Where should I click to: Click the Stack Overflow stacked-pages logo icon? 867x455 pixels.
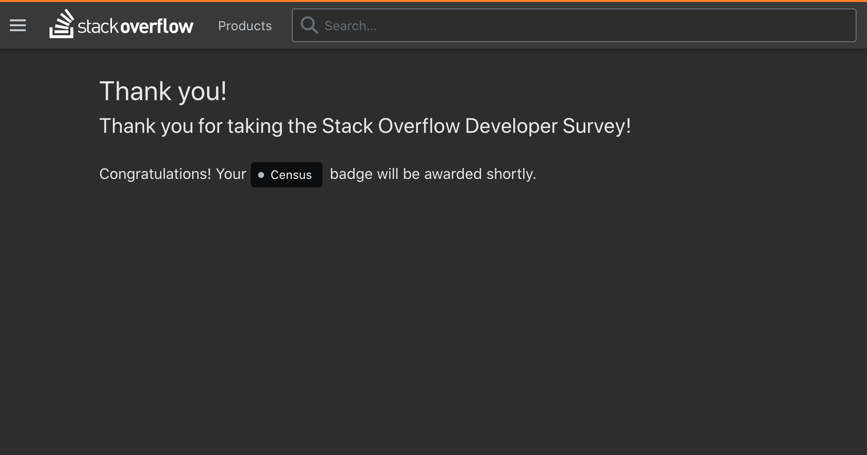[61, 24]
